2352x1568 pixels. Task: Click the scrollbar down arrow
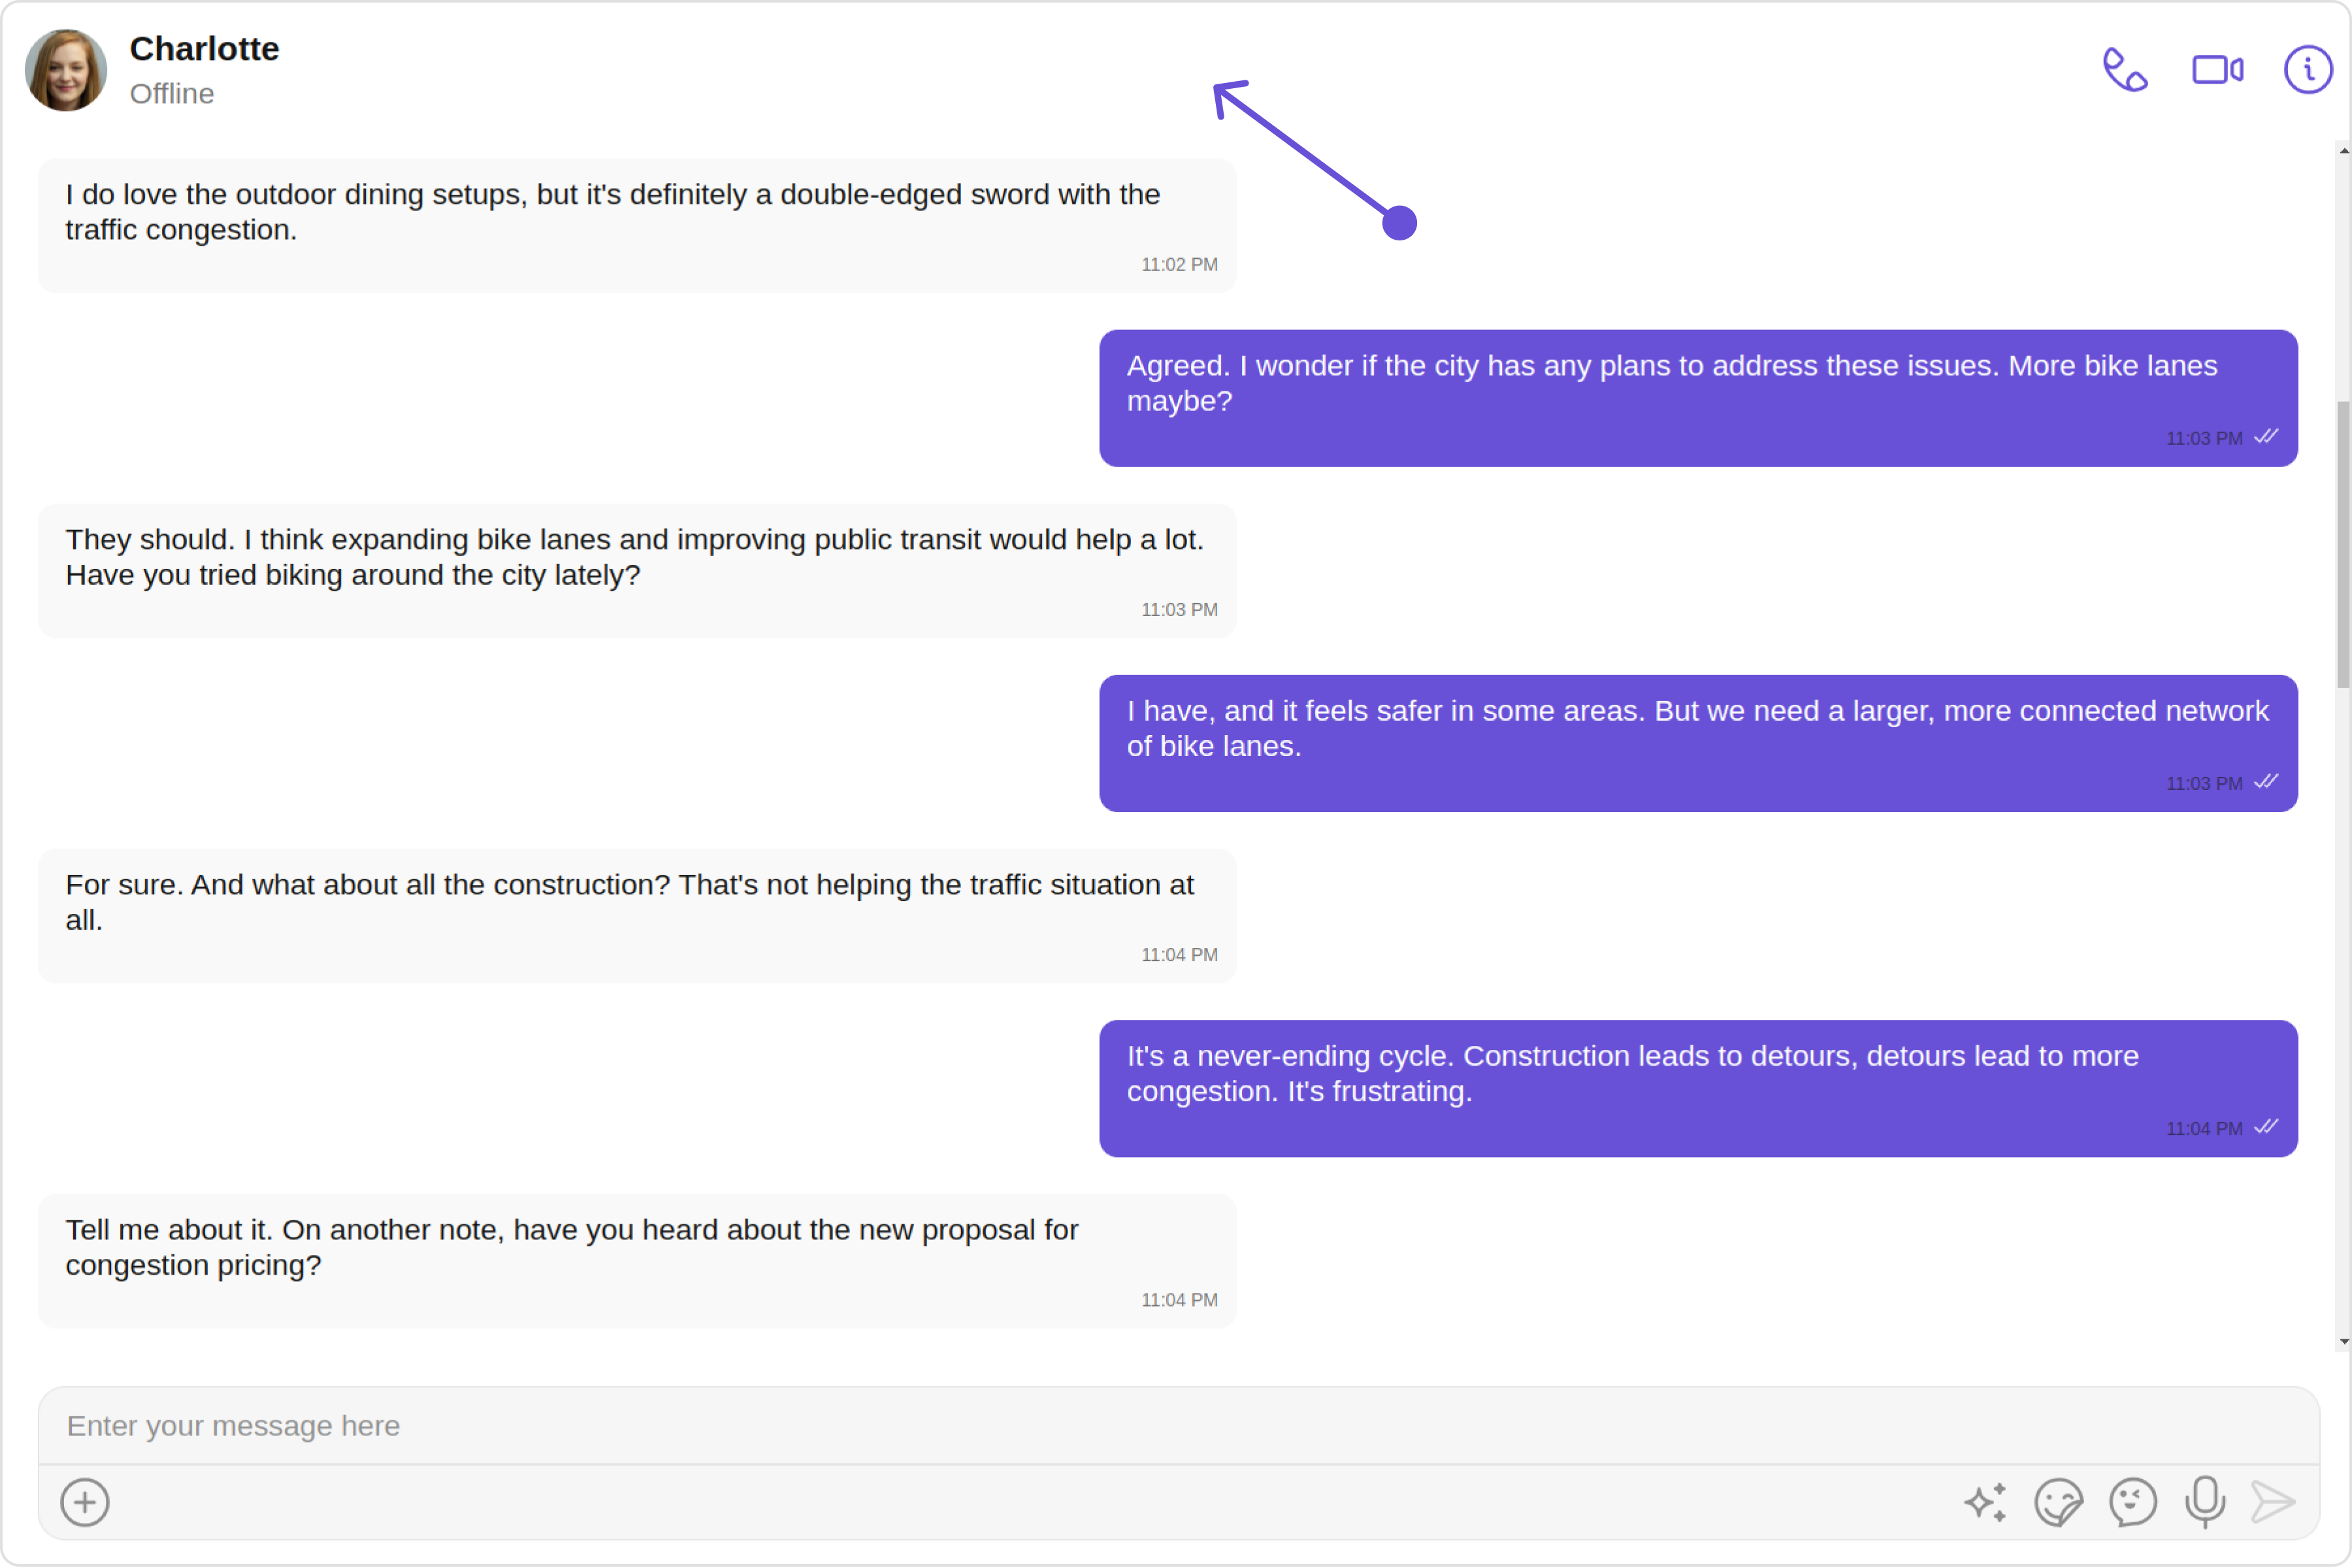[x=2343, y=1342]
